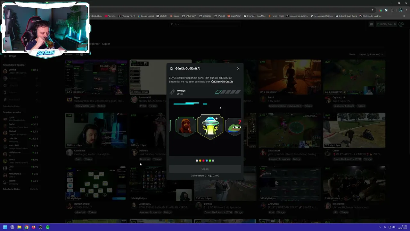Switch to the Klipler tab

(x=106, y=44)
